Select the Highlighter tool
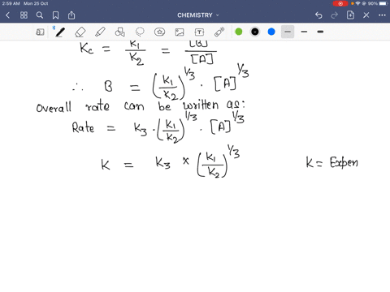 tap(100, 32)
